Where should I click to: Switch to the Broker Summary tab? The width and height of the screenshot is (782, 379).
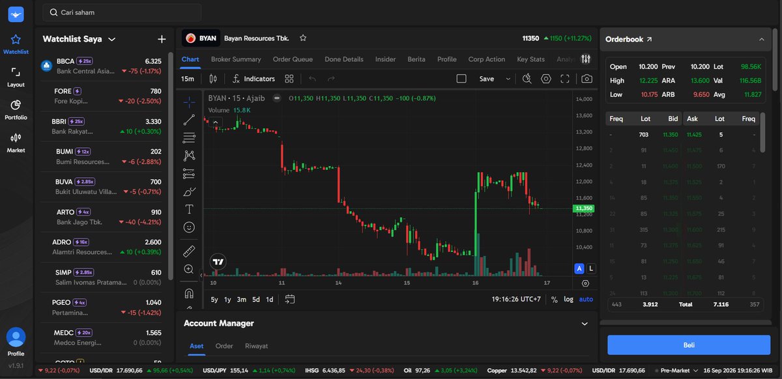[236, 59]
